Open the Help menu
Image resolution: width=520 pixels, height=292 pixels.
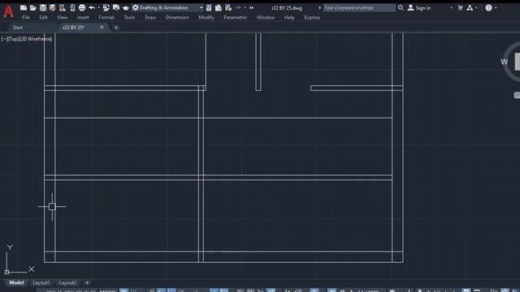pyautogui.click(x=289, y=17)
